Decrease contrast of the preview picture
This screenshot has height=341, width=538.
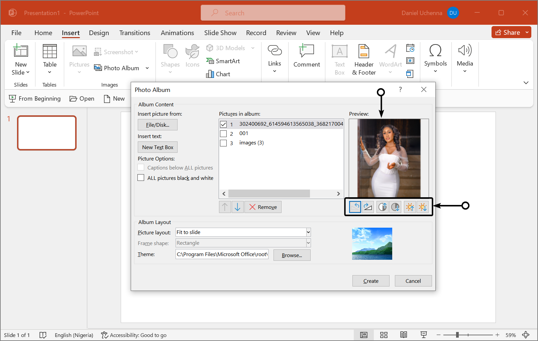click(396, 207)
